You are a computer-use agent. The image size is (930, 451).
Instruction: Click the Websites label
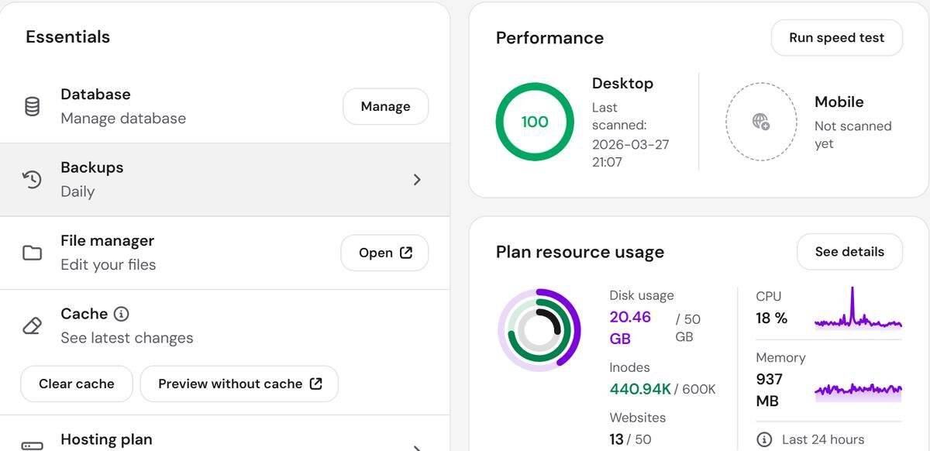[x=638, y=418]
